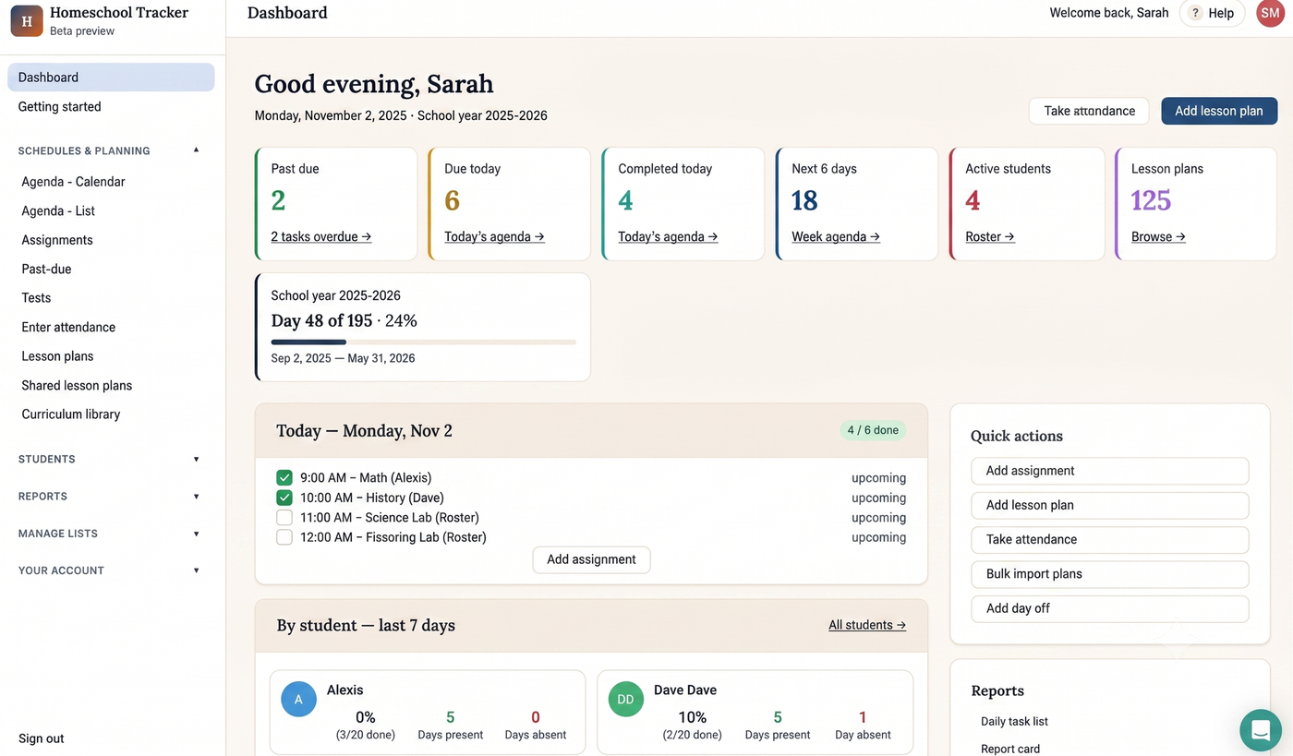Click Dave Dave's green DD avatar
Viewport: 1293px width, 756px height.
tap(625, 700)
